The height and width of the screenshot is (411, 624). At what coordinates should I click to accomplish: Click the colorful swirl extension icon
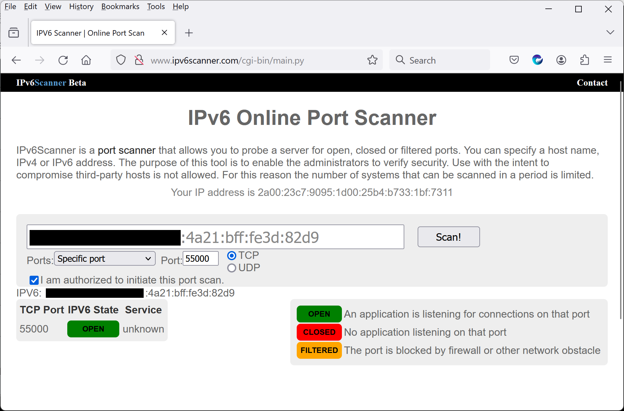click(x=538, y=60)
